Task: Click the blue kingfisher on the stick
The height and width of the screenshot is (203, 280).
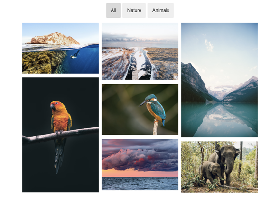Action: (153, 110)
